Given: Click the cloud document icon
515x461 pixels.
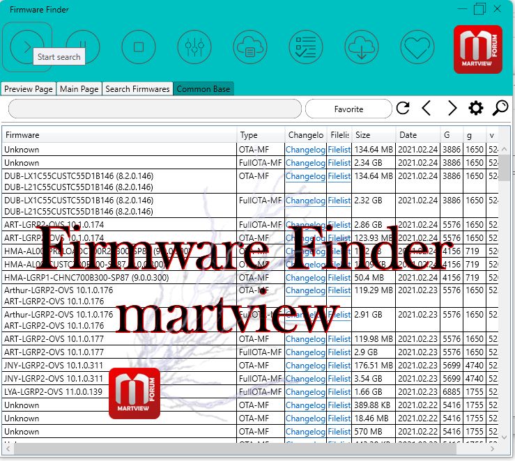Looking at the screenshot, I should click(250, 47).
